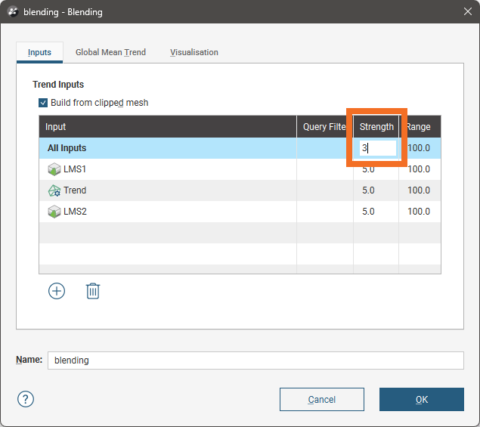Image resolution: width=480 pixels, height=427 pixels.
Task: Click the Cancel button
Action: click(321, 399)
